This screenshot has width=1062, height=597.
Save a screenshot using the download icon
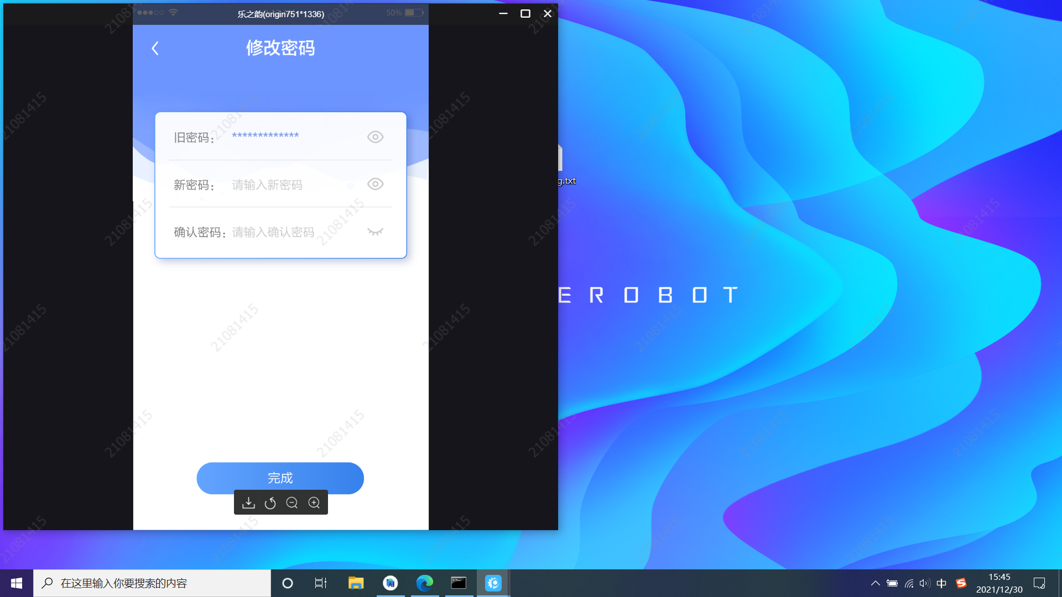click(248, 502)
